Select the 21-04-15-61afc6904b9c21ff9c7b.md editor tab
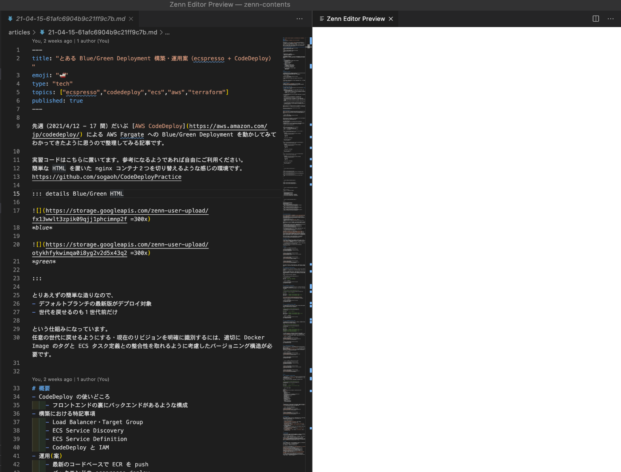 [70, 19]
